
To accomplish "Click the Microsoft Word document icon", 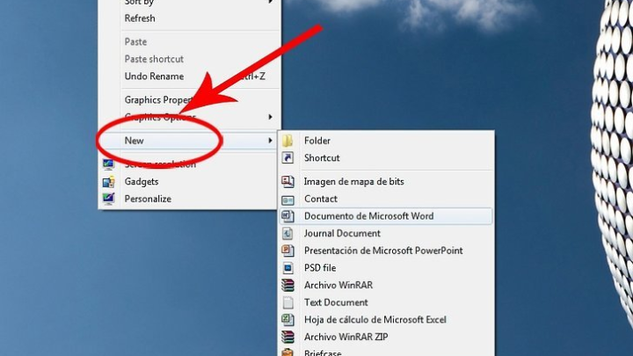I will (287, 216).
